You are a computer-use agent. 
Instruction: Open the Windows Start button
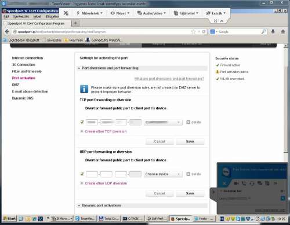9,219
